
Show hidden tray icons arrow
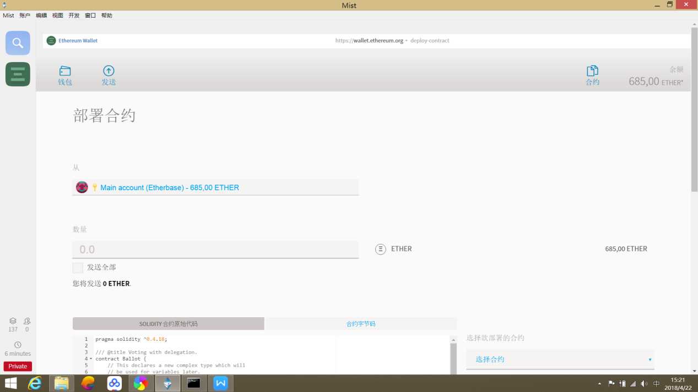(x=600, y=383)
